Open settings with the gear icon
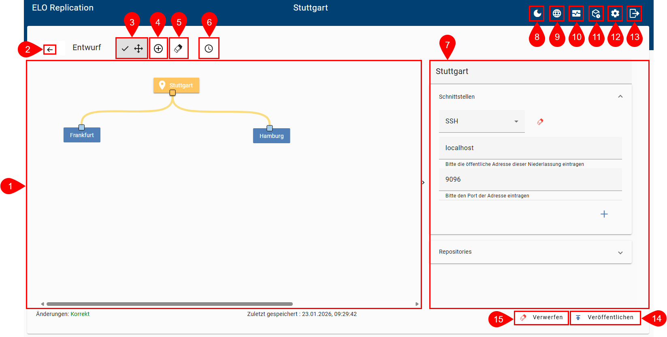This screenshot has width=667, height=337. pos(615,13)
